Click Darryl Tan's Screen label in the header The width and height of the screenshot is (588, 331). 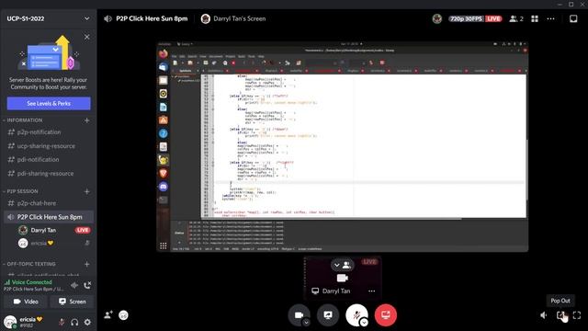pos(239,18)
